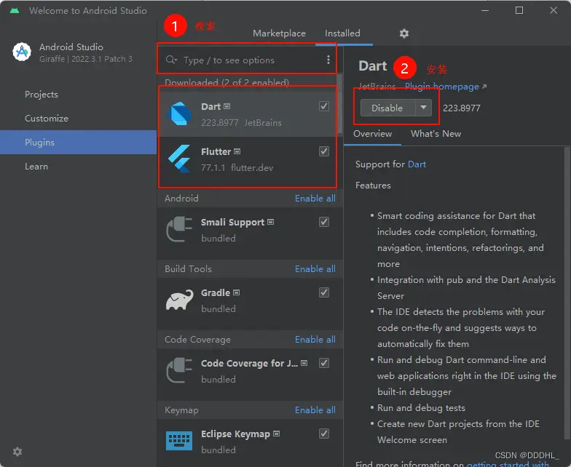
Task: Click the Gradle elephant icon
Action: (179, 300)
